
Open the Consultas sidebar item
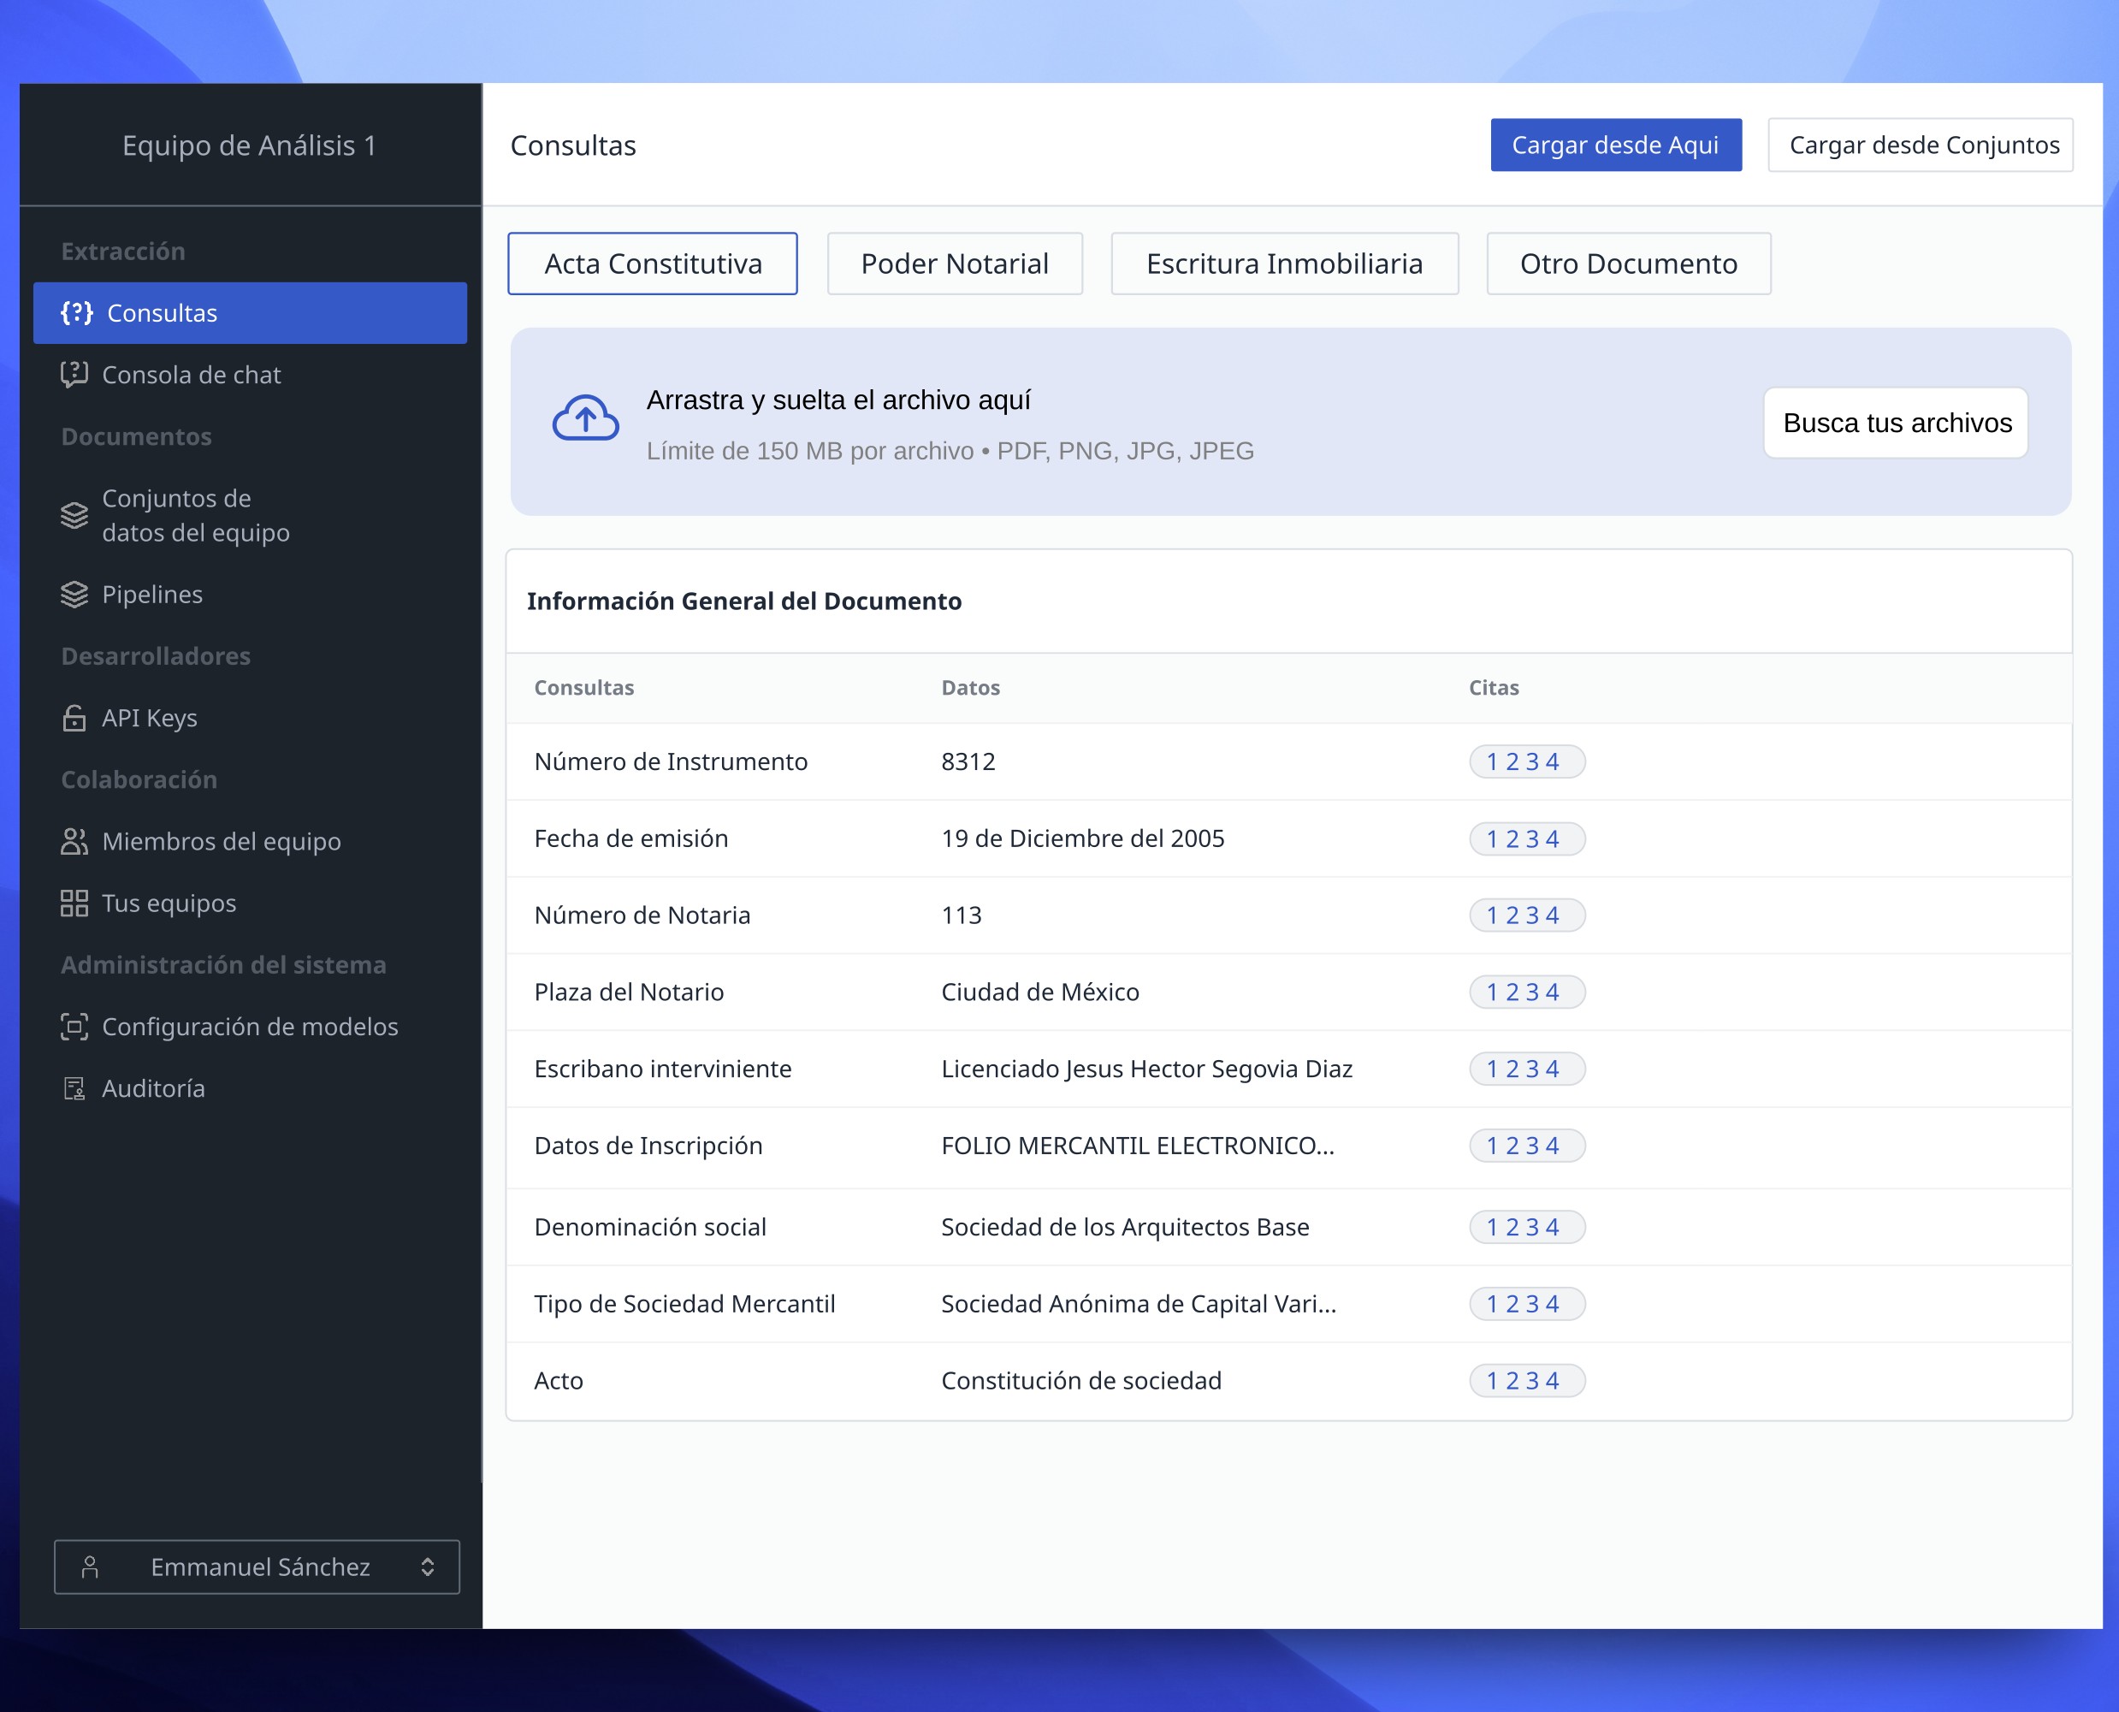pyautogui.click(x=250, y=312)
